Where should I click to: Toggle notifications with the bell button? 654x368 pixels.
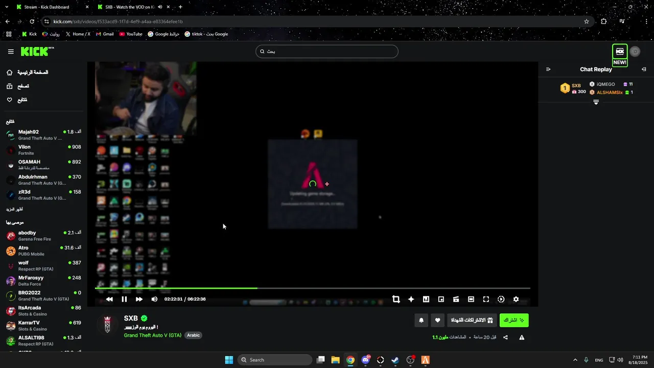click(x=422, y=320)
